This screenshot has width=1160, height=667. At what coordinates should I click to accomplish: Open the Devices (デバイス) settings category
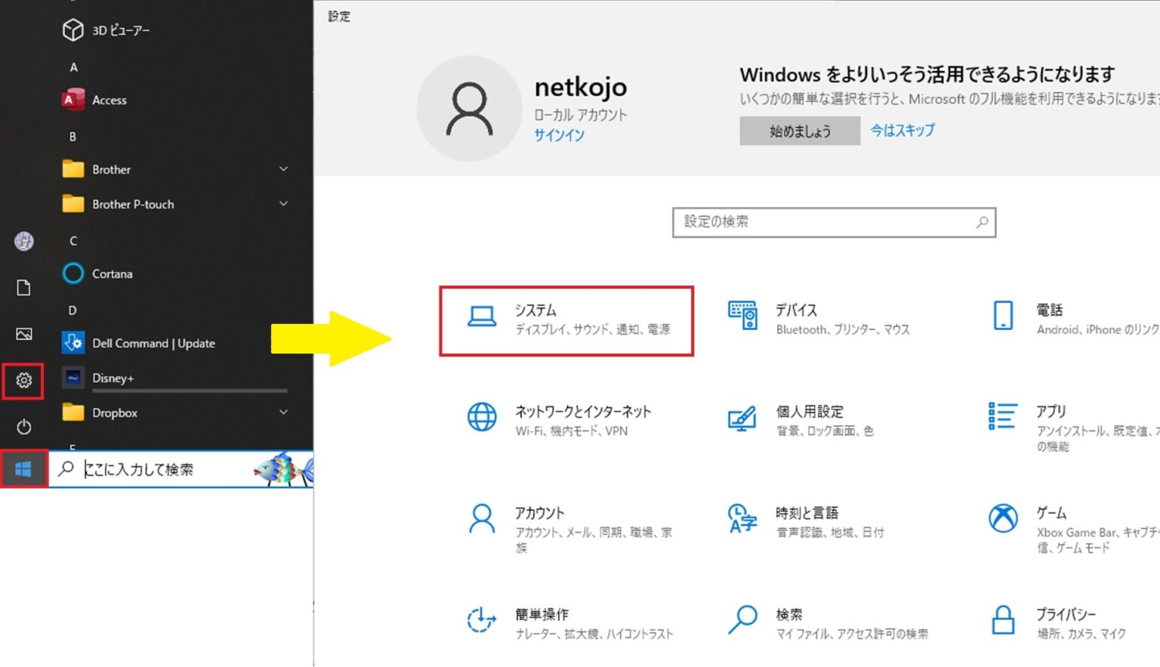pos(819,319)
